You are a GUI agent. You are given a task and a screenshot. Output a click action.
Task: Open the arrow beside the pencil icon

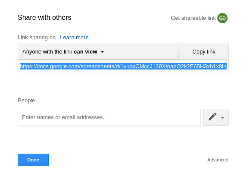coord(222,117)
